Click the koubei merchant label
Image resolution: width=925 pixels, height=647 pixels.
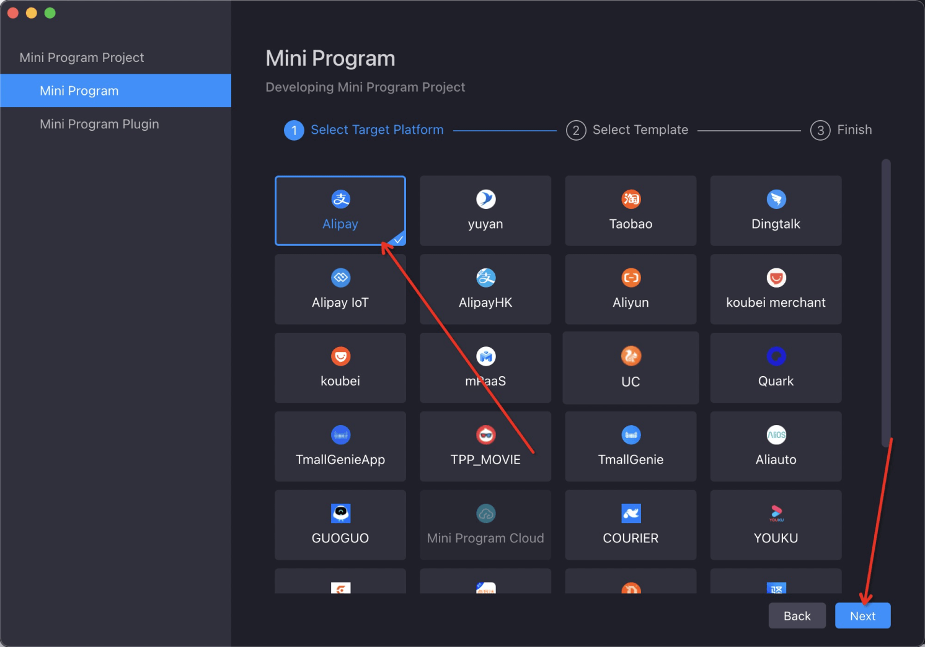(x=776, y=302)
